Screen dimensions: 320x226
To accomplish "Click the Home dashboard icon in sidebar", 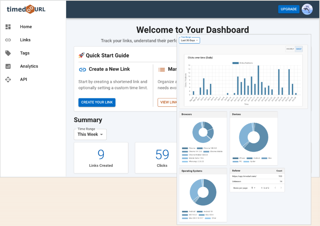I will coord(8,27).
